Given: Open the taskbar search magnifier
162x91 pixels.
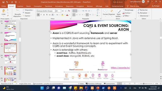Looking at the screenshot, I should pos(48,88).
